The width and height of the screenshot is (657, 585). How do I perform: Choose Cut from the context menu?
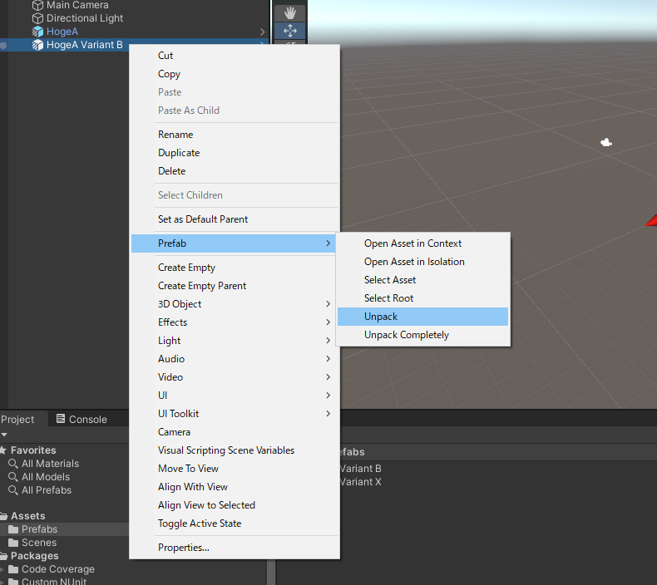[235, 56]
